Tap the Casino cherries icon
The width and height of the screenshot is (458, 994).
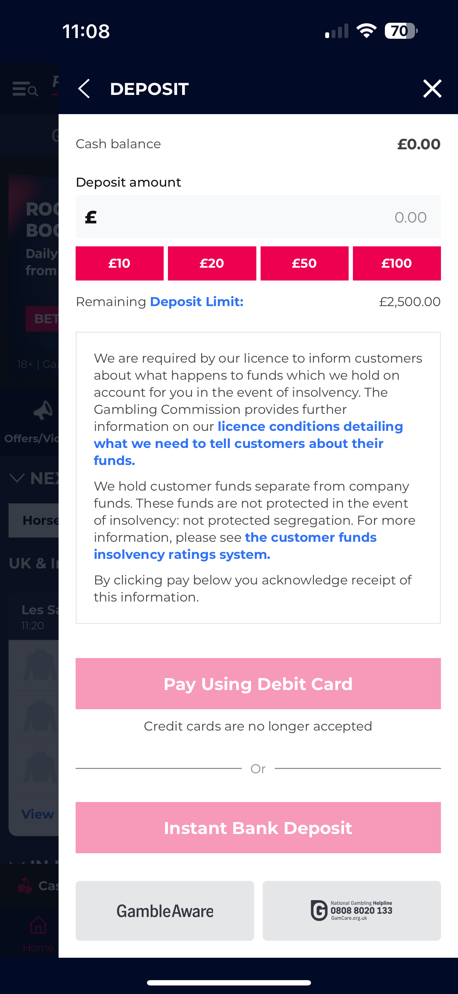(x=25, y=886)
